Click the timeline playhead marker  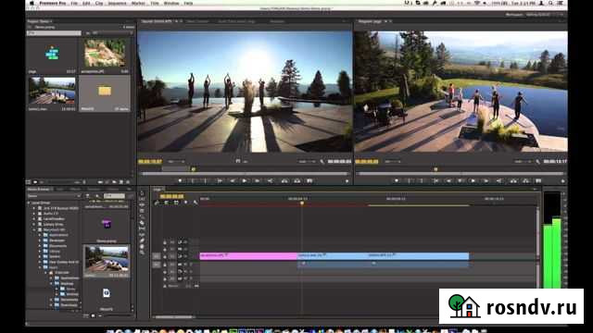(302, 203)
